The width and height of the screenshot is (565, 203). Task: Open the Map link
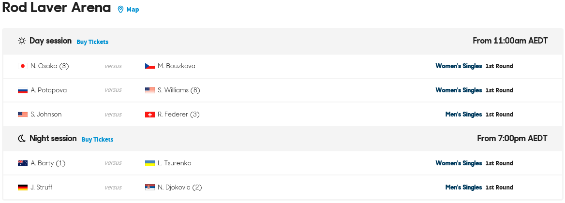133,10
